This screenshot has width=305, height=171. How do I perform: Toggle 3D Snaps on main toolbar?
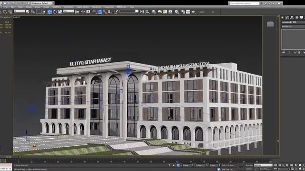point(94,12)
